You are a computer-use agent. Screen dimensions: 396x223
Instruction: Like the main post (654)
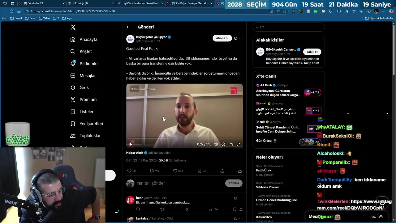178,171
